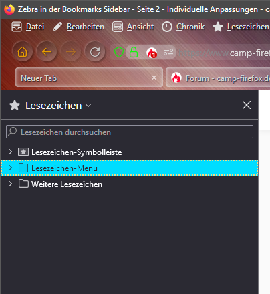Click the green padlock site info icon
Screen dimensions: 270x294
(x=134, y=53)
